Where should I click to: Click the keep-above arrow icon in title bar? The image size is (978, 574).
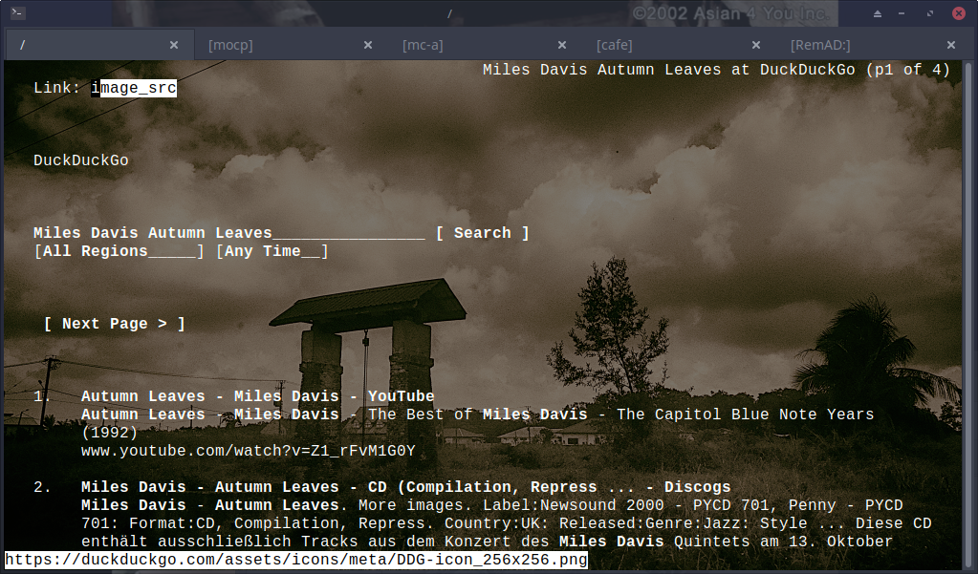pyautogui.click(x=878, y=13)
